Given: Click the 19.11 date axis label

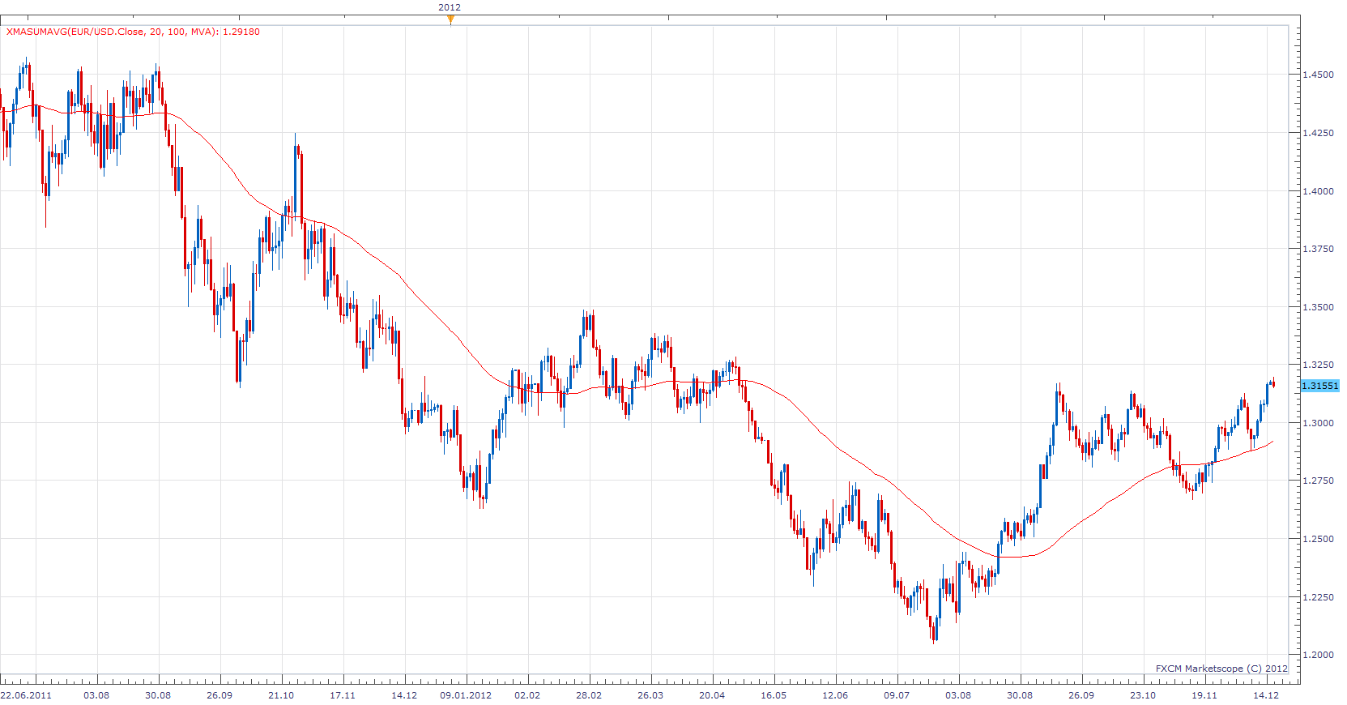Looking at the screenshot, I should coord(1204,695).
